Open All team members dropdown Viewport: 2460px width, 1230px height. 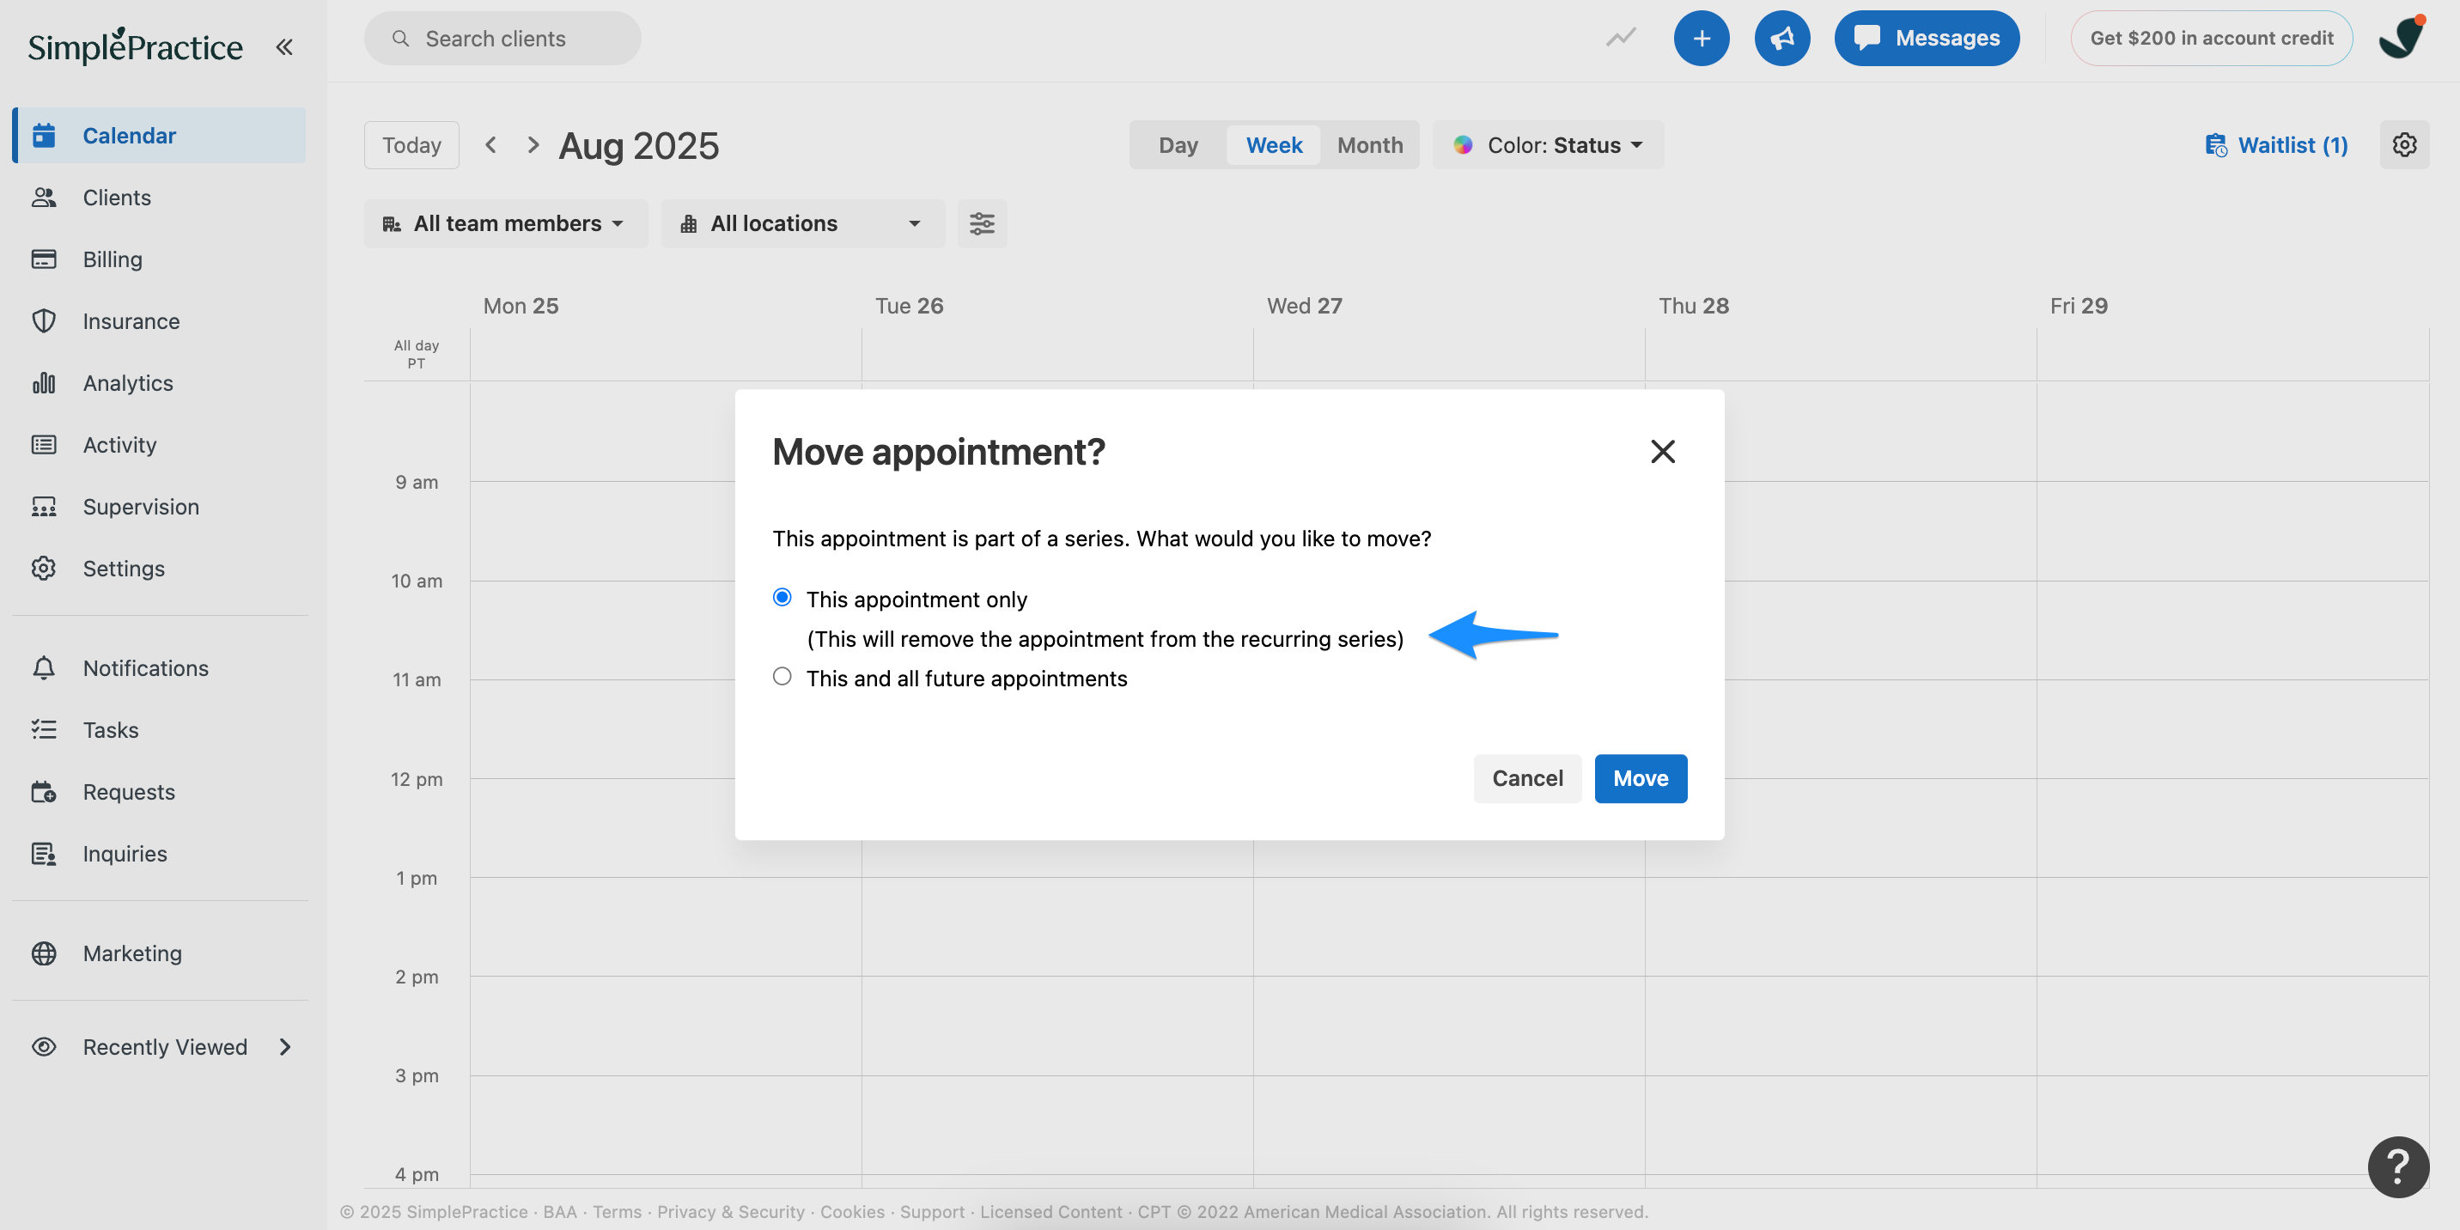coord(505,223)
